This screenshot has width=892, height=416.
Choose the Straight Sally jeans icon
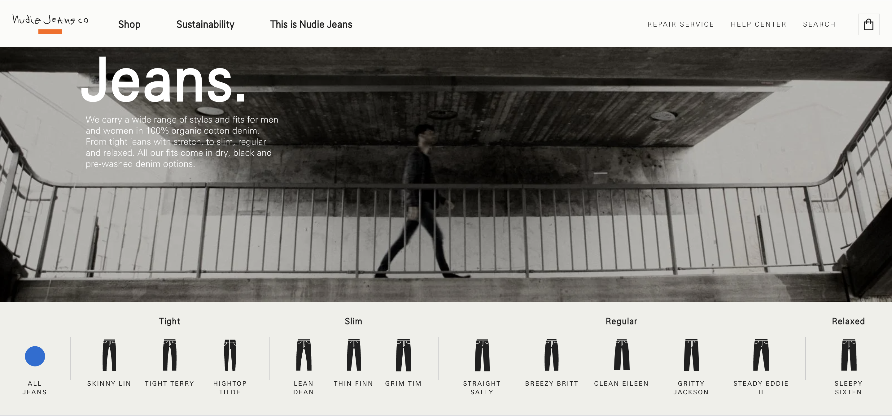click(x=482, y=355)
